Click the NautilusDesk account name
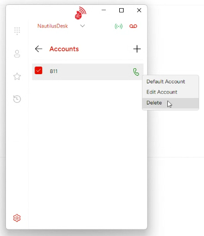Viewport: 204px width, 236px height. click(52, 26)
